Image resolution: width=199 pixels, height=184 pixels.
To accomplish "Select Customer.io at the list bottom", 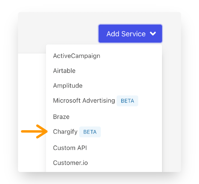I will [x=71, y=163].
